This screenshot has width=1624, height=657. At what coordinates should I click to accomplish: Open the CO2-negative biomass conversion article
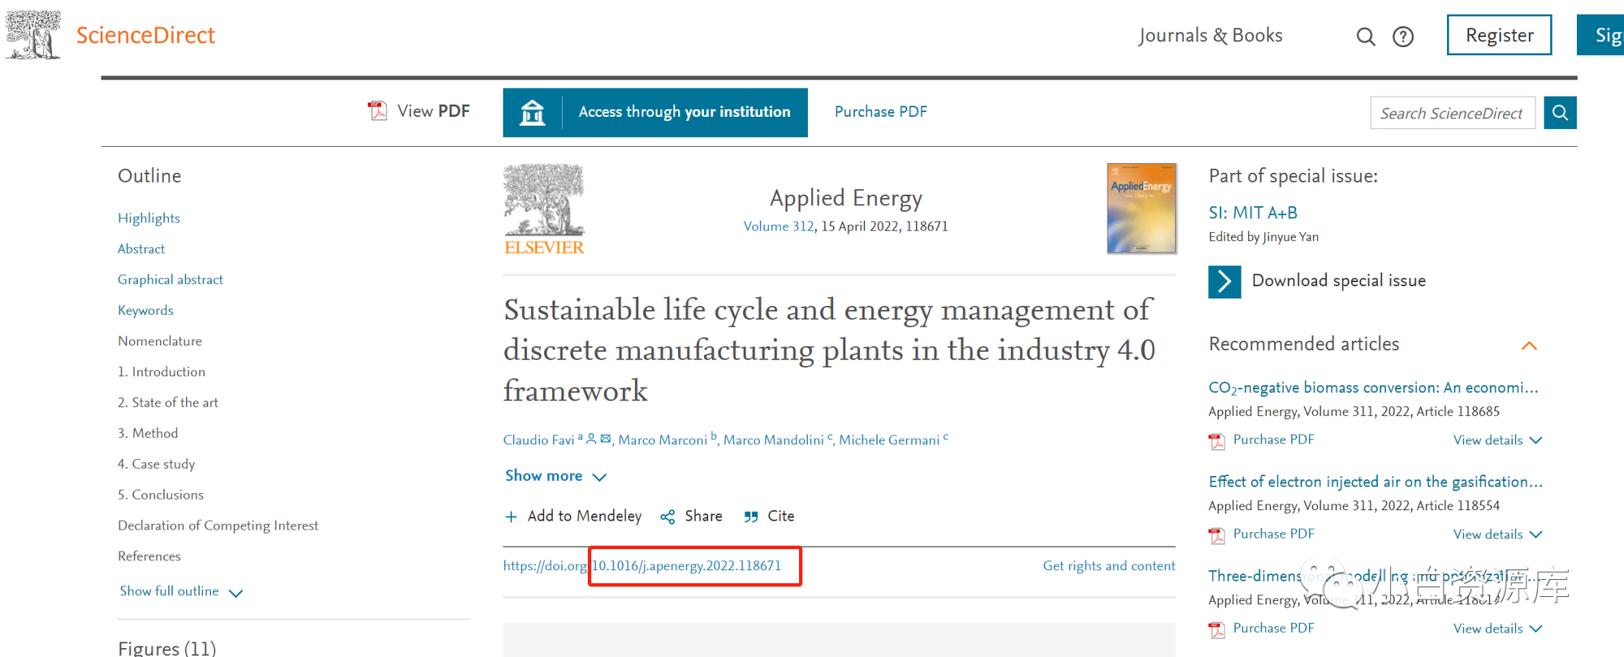coord(1373,388)
